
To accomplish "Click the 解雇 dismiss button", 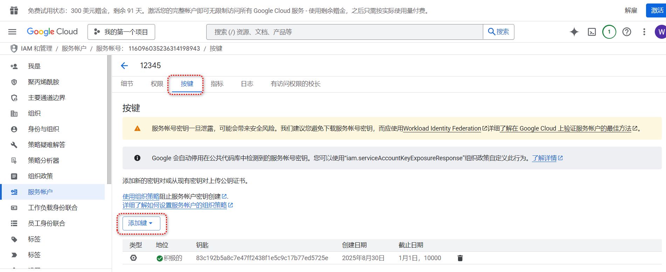I will (x=631, y=10).
